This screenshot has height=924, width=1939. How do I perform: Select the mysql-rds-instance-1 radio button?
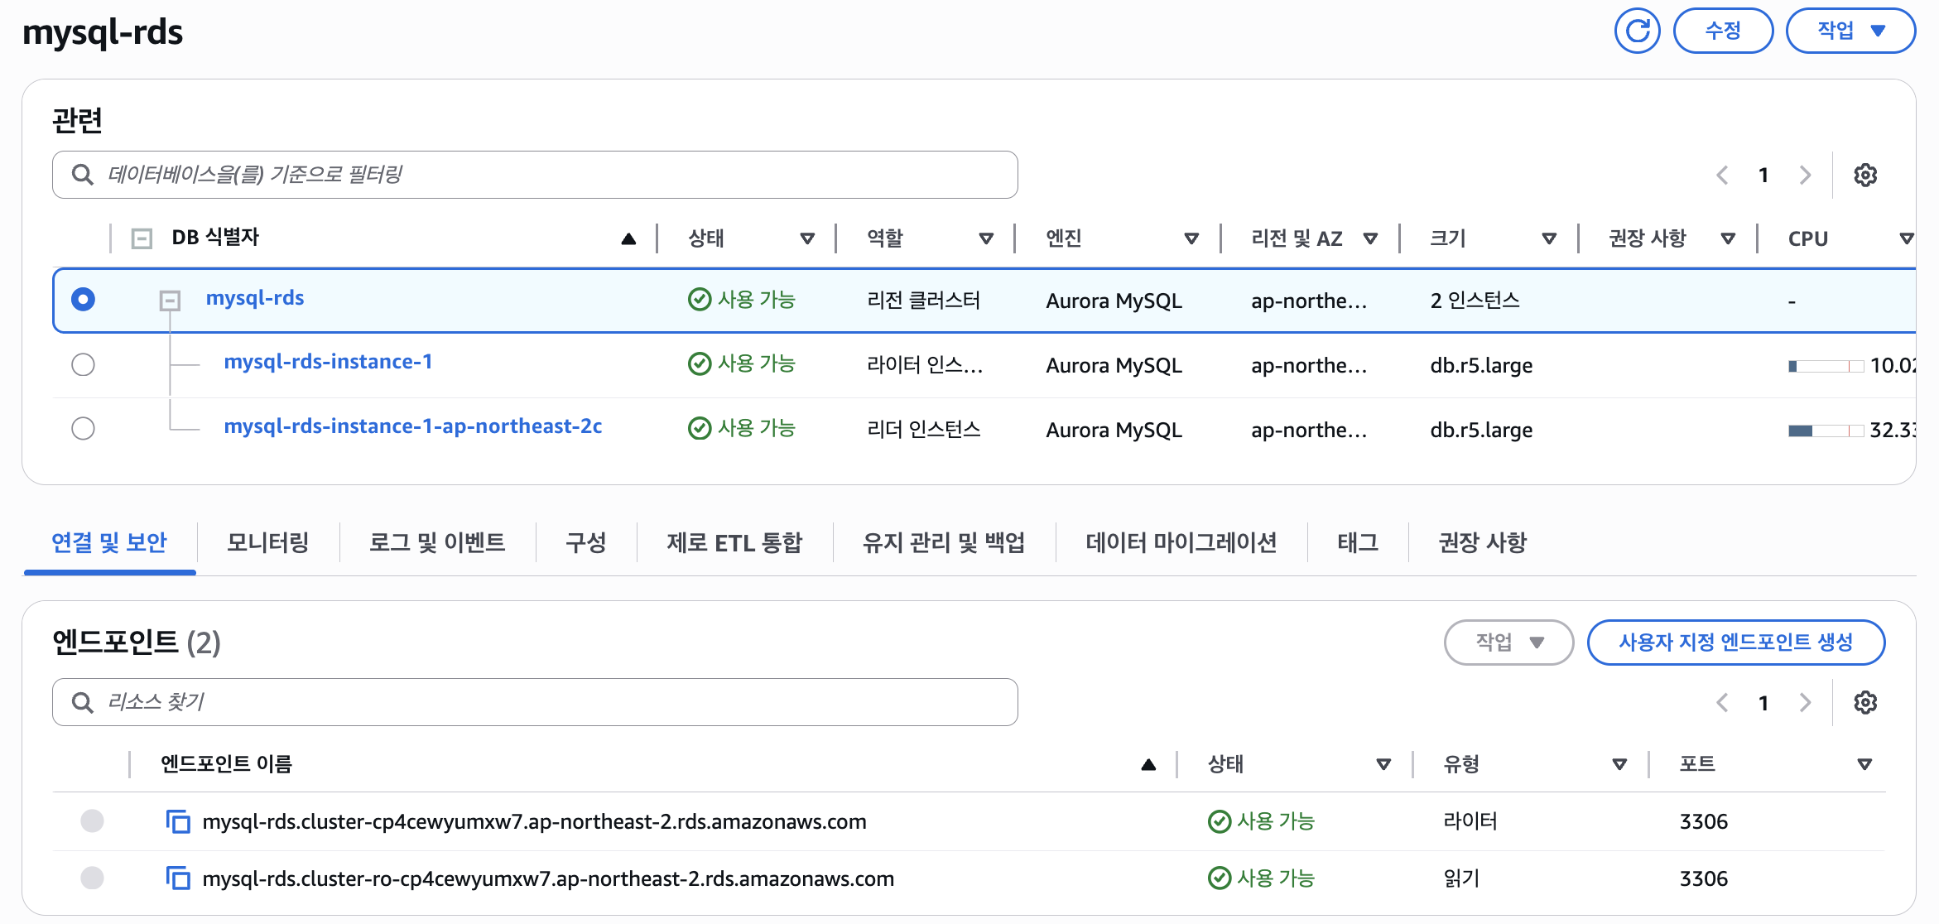point(83,364)
